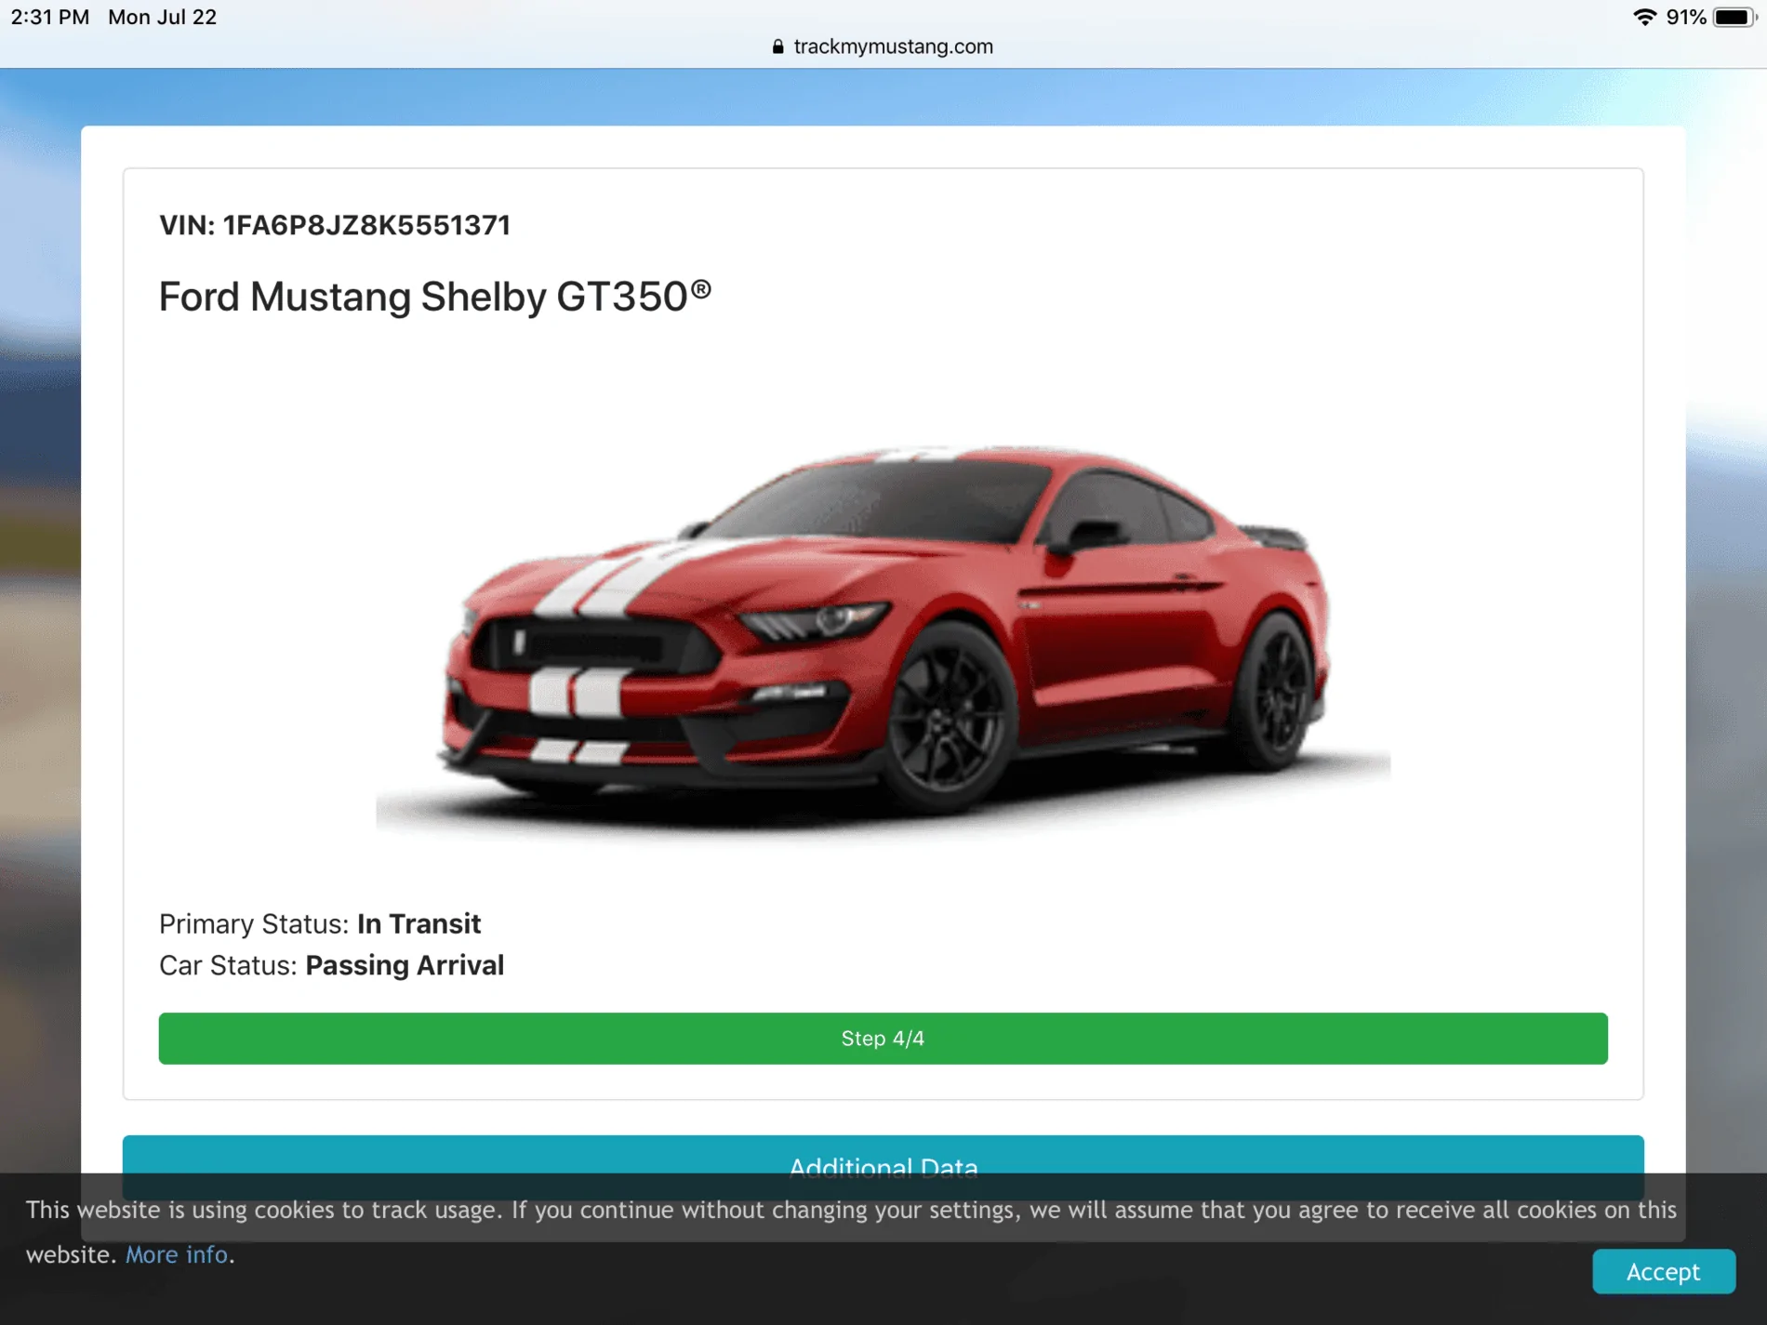
Task: Accept the cookie notice
Action: pos(1663,1271)
